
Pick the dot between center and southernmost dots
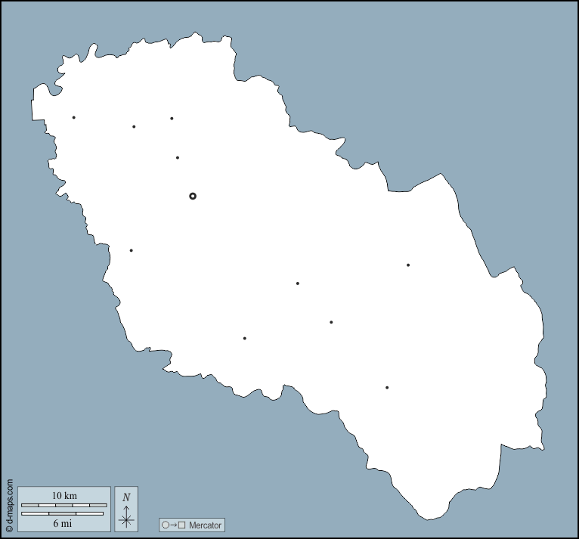(331, 322)
